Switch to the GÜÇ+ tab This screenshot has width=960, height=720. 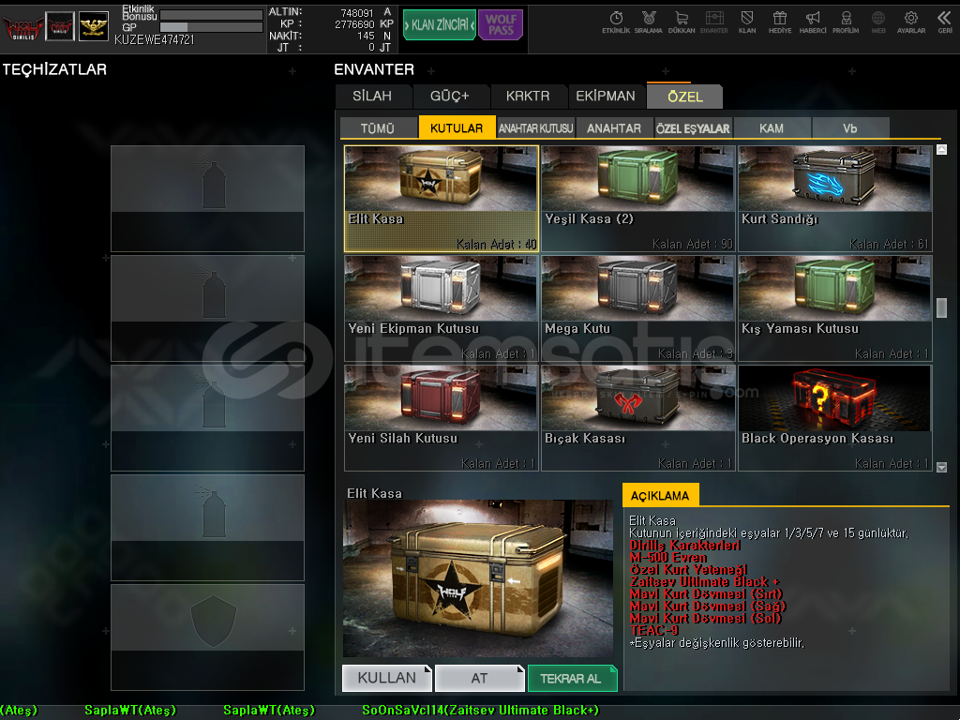point(450,97)
